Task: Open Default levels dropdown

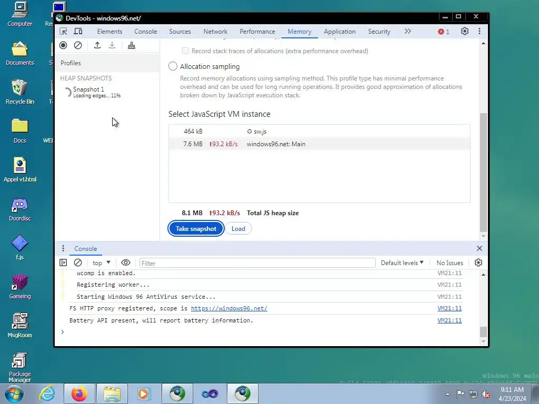Action: coord(402,263)
